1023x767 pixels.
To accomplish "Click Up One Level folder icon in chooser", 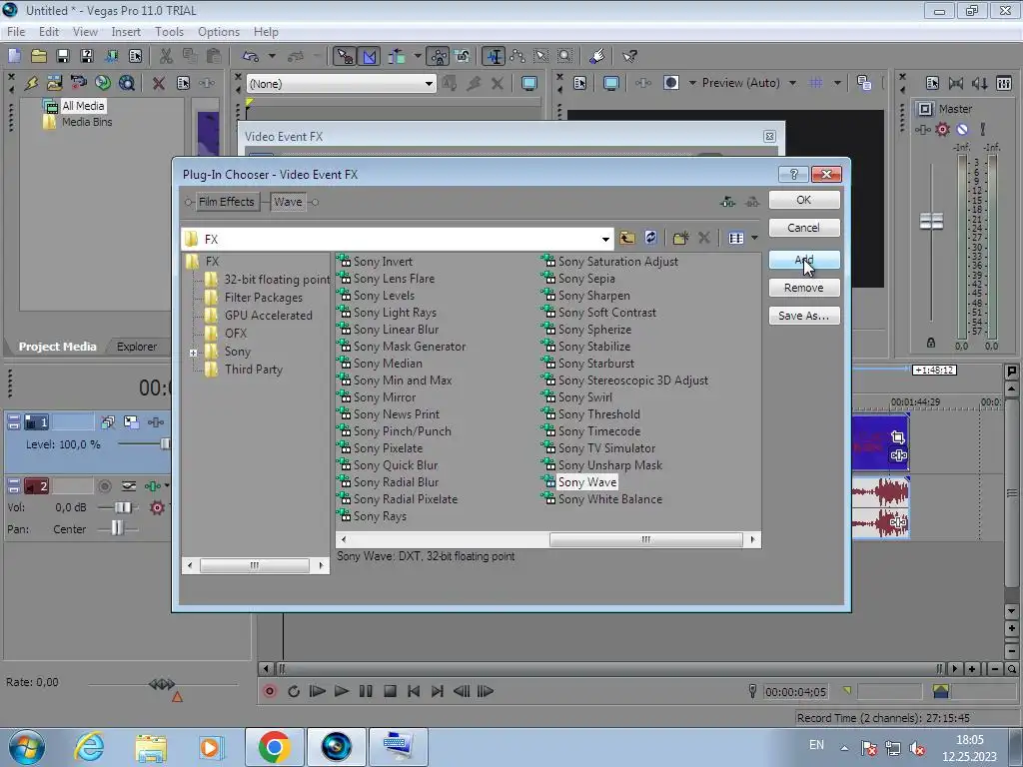I will click(x=627, y=238).
